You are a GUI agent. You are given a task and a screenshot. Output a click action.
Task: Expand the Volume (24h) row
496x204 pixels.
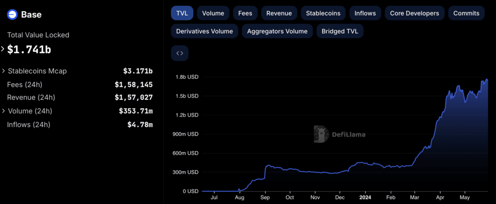(x=3, y=111)
